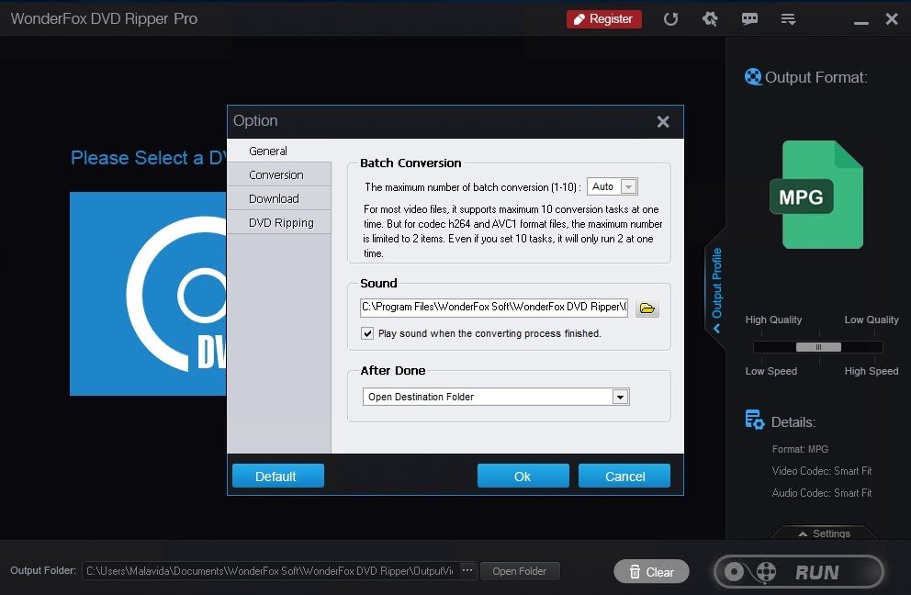
Task: Minimize the WonderFox main window
Action: [x=861, y=22]
